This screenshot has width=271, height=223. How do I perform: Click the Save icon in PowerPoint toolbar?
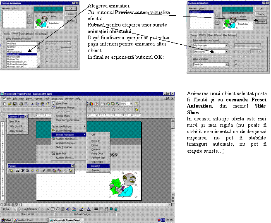(15, 104)
